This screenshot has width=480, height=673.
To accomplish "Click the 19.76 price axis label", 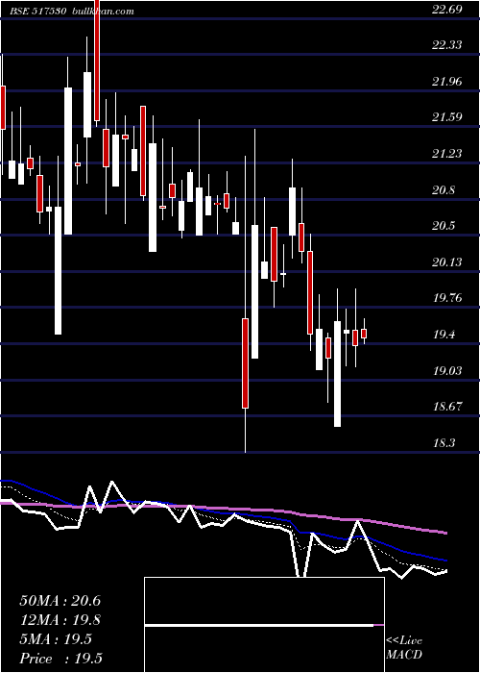I will pos(447,298).
